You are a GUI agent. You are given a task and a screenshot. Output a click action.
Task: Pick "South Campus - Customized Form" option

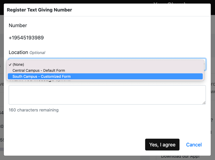pyautogui.click(x=41, y=76)
